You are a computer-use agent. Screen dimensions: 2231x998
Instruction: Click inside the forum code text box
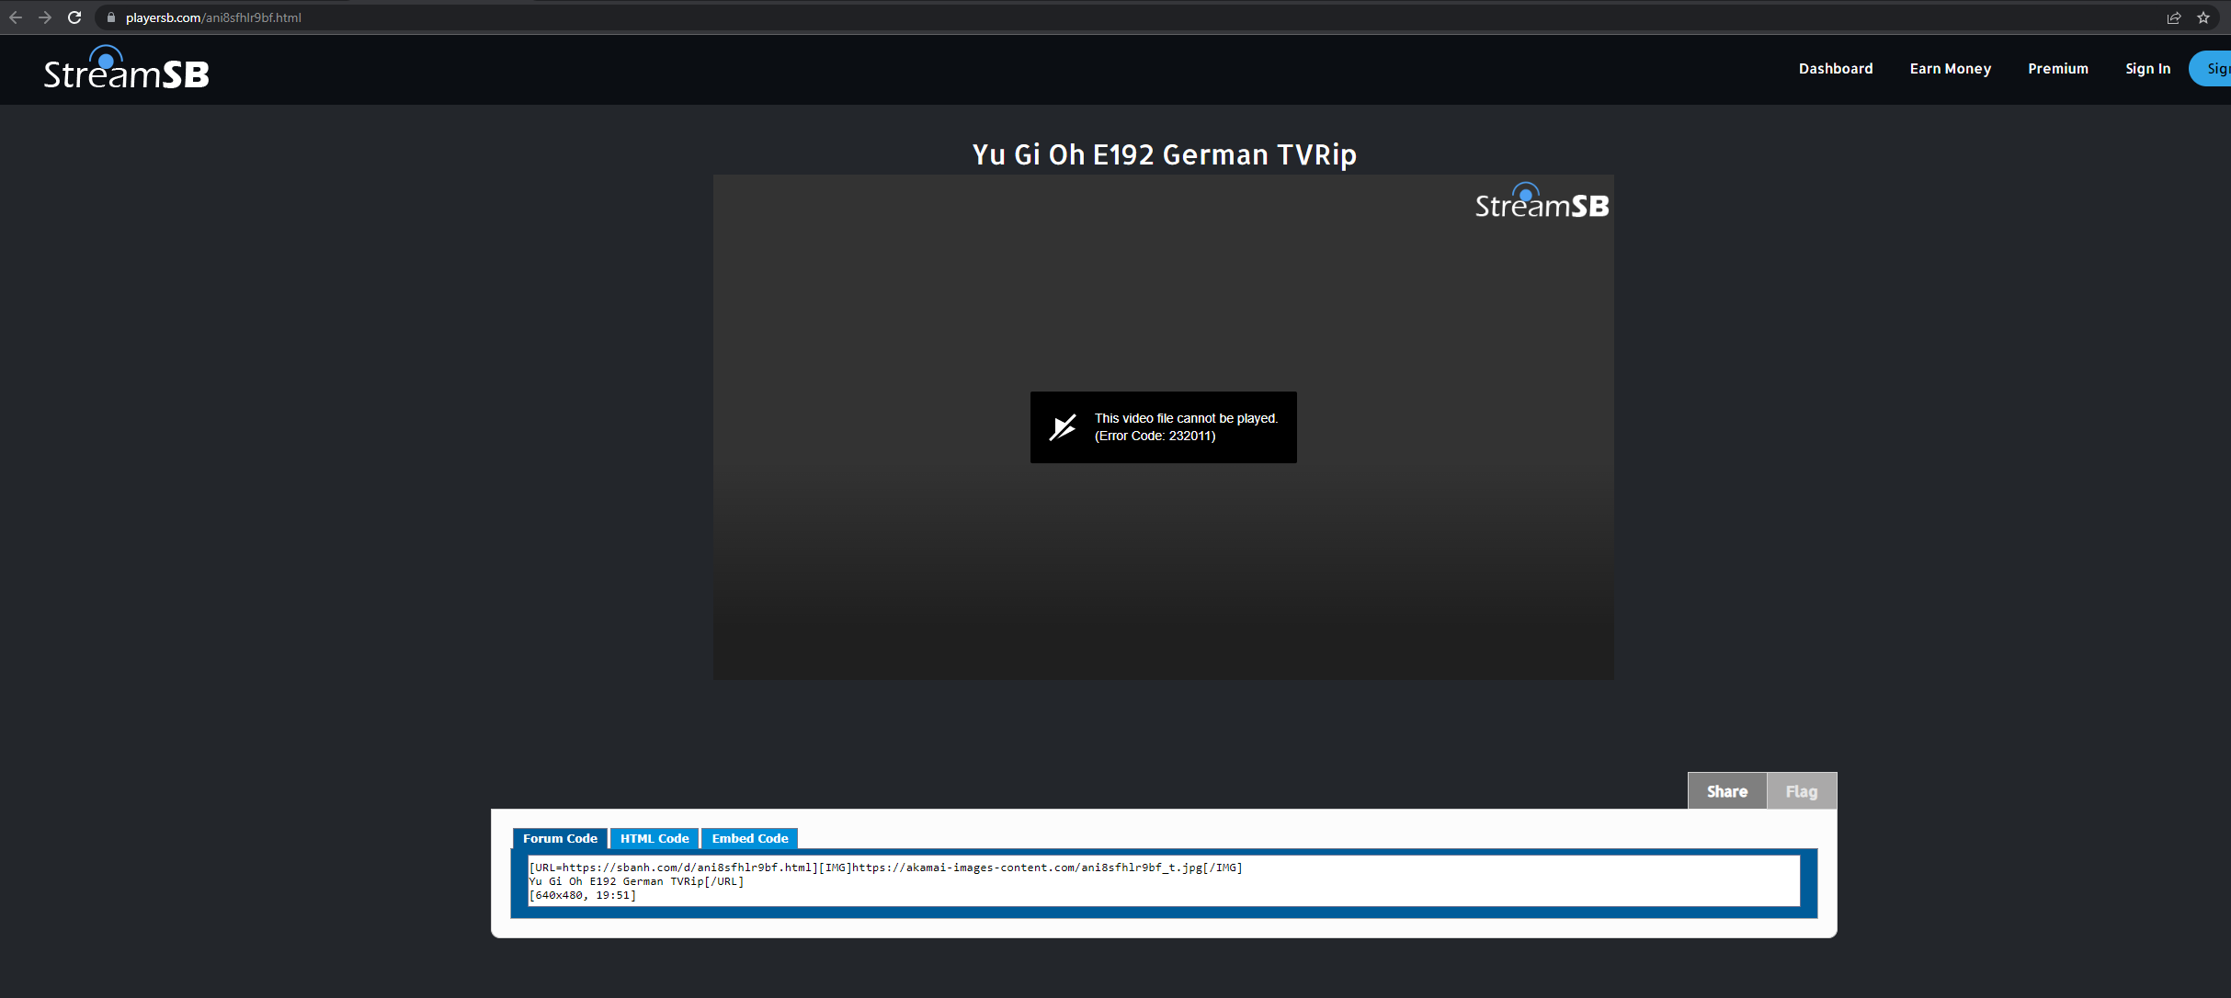tap(1163, 880)
